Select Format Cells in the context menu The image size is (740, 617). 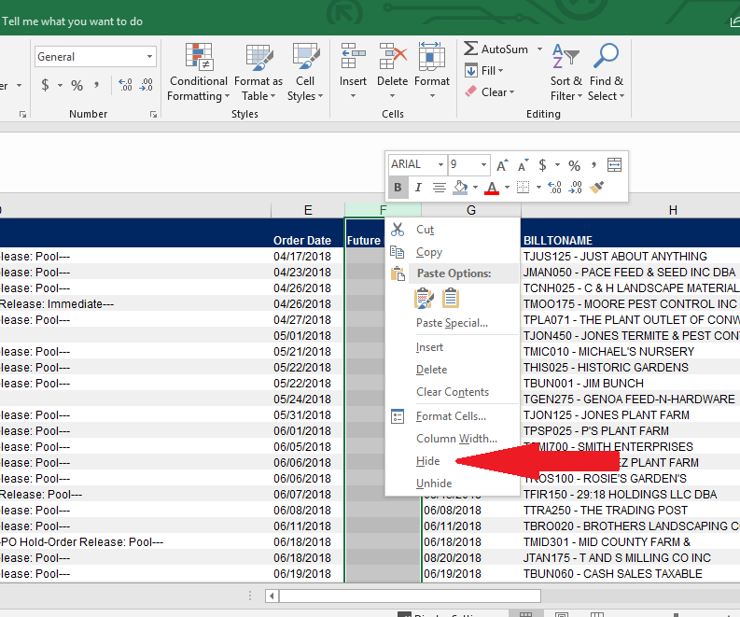tap(450, 416)
